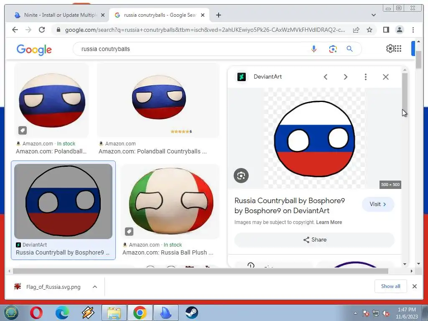Launch Opera from the taskbar
Viewport: 428px width, 321px height.
(36, 313)
